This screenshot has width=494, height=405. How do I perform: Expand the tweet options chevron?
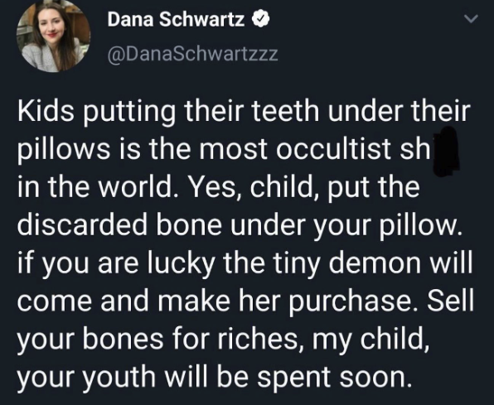click(472, 19)
